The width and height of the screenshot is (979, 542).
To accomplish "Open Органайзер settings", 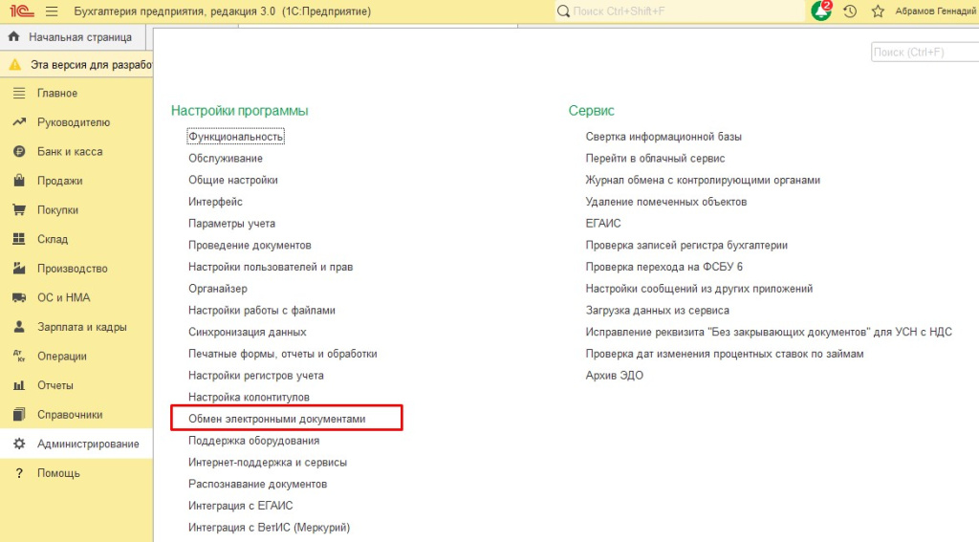I will point(218,289).
